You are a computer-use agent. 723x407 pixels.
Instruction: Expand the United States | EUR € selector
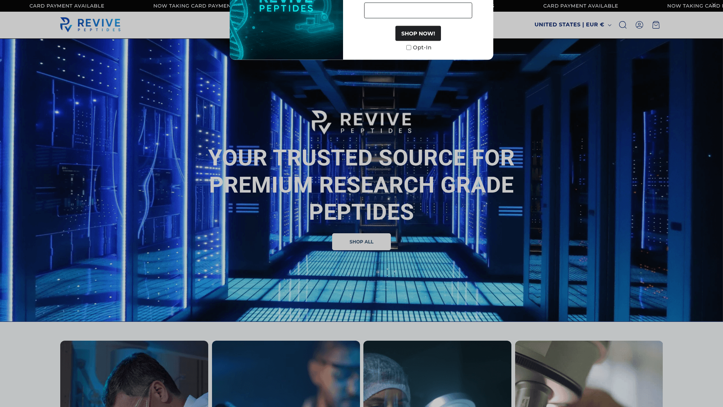pyautogui.click(x=573, y=25)
